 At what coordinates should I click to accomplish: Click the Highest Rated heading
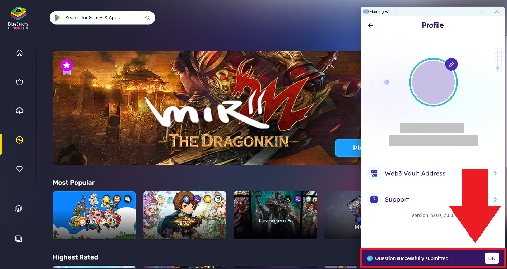click(x=75, y=257)
